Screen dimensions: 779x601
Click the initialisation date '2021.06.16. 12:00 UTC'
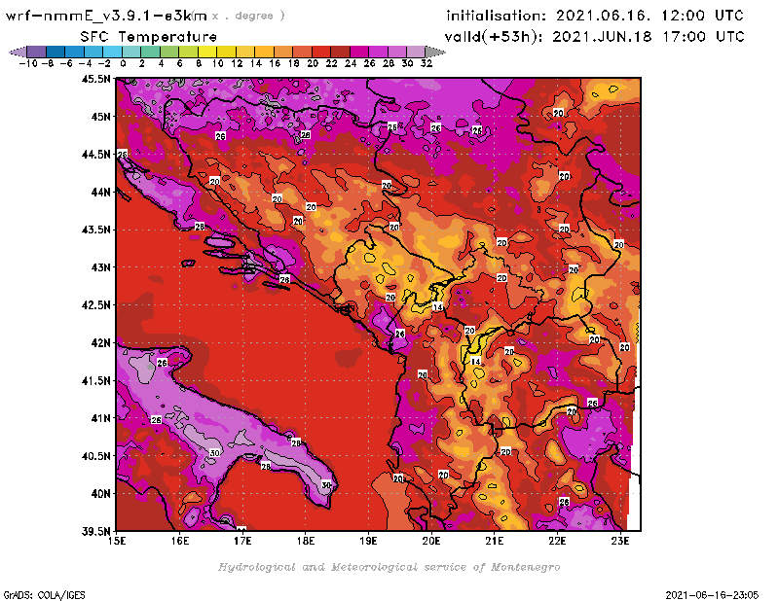[649, 16]
